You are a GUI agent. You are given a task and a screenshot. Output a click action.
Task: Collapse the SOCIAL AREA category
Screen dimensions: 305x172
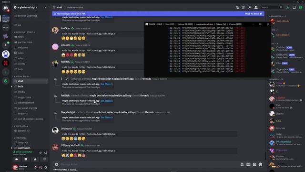click(x=21, y=76)
